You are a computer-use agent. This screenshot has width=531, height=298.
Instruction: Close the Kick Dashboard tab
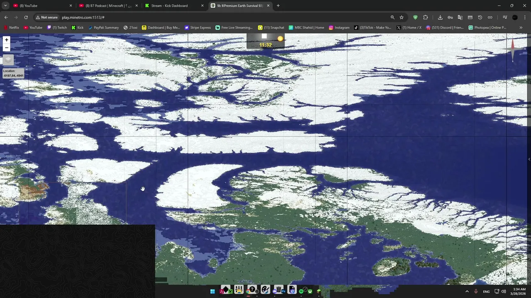point(202,6)
